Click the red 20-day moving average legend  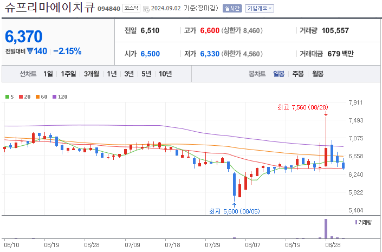click(24, 97)
